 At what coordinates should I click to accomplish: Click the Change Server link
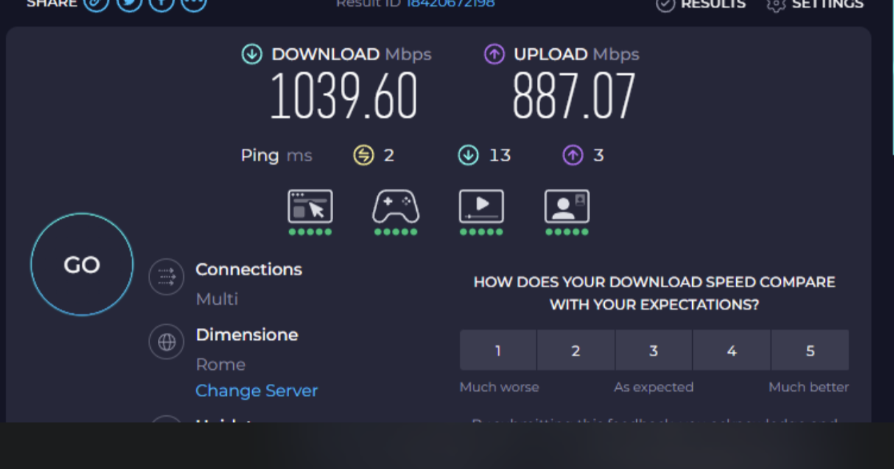(x=256, y=391)
